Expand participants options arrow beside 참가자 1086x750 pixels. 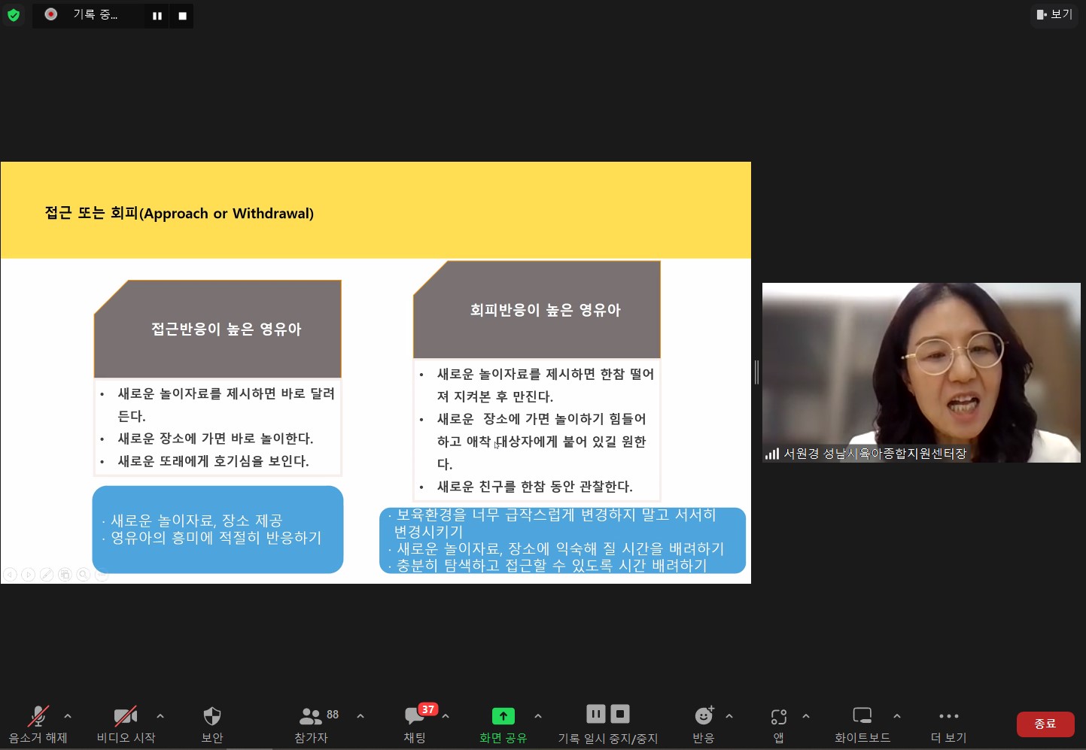(x=360, y=716)
